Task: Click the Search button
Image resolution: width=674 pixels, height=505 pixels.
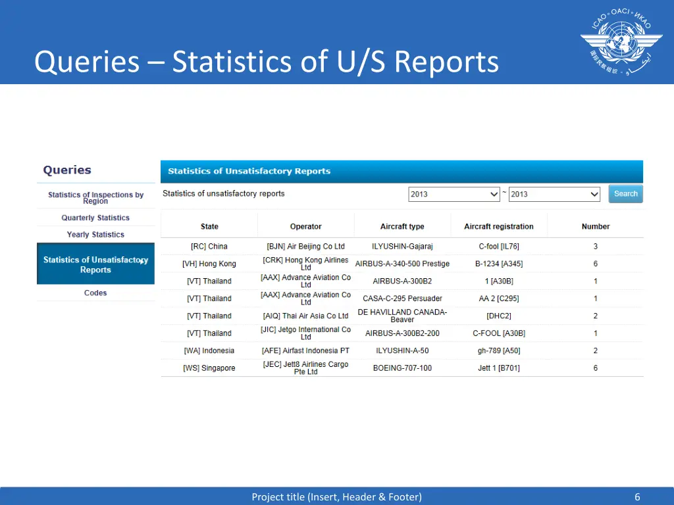Action: [x=625, y=194]
